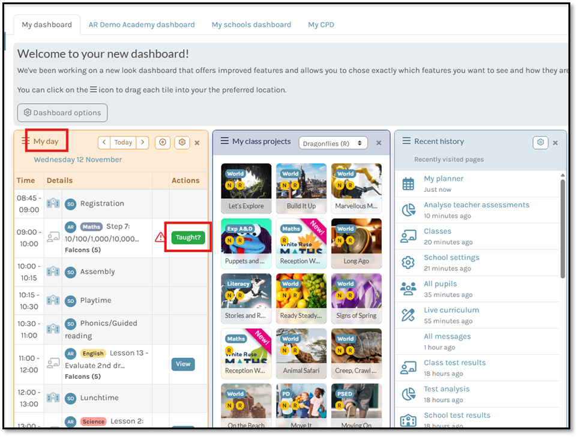The image size is (578, 437).
Task: Click drag handle on My class projects
Action: point(224,141)
